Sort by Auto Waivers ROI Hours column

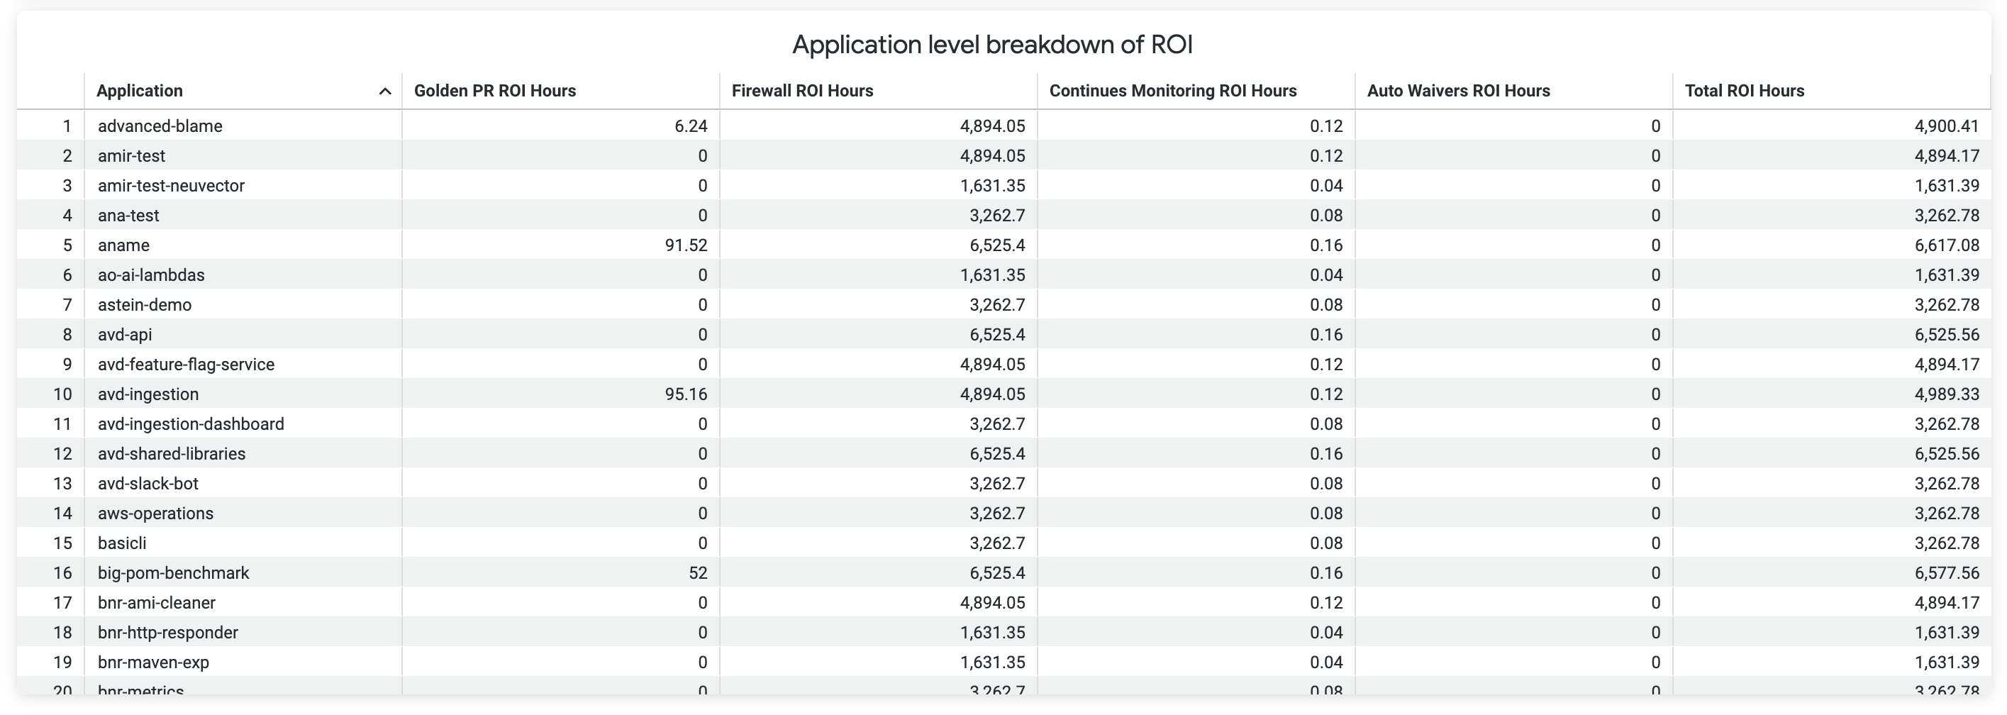(x=1459, y=91)
